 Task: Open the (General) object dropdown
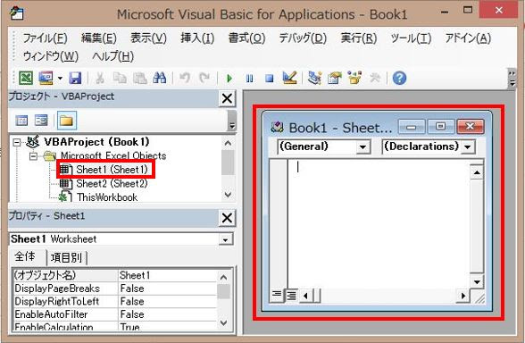click(x=362, y=147)
